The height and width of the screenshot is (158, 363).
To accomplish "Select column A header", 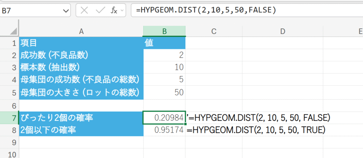I will 81,31.
